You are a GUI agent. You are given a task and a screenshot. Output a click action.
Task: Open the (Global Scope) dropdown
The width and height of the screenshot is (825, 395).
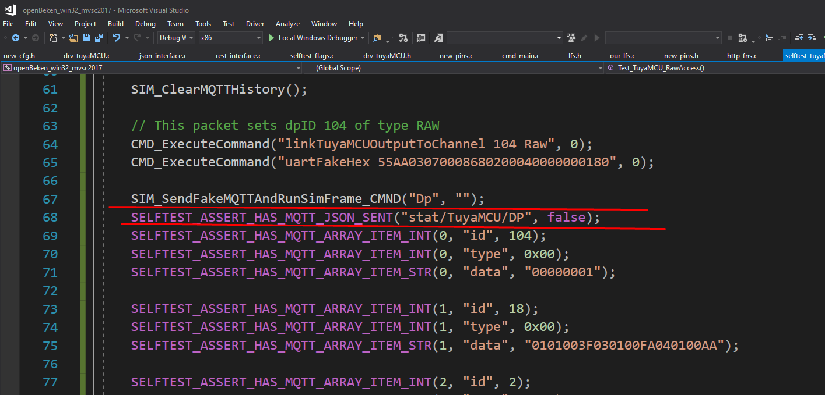(454, 68)
